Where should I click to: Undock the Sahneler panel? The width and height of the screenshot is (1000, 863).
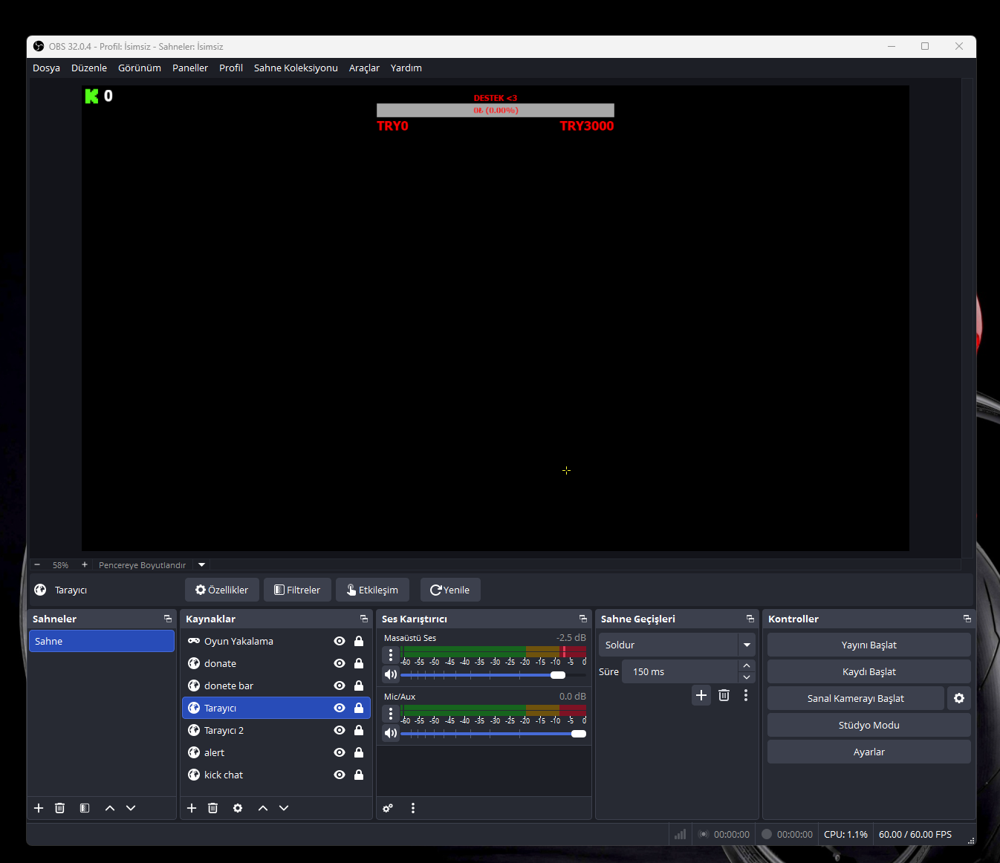pyautogui.click(x=168, y=619)
